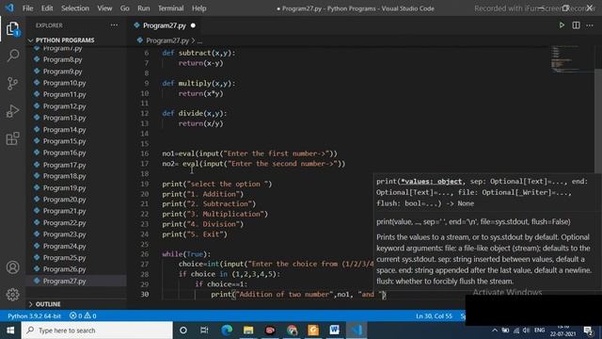Launch Microsoft Edge from taskbar
This screenshot has height=339, width=602.
227,331
